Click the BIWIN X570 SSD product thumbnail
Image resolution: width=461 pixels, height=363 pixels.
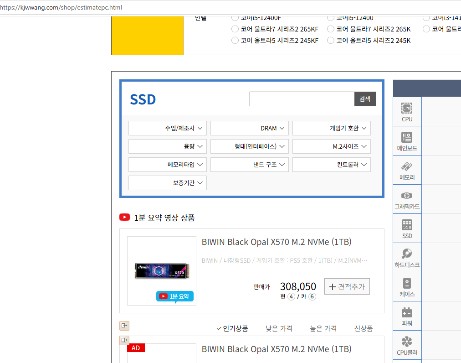click(162, 271)
